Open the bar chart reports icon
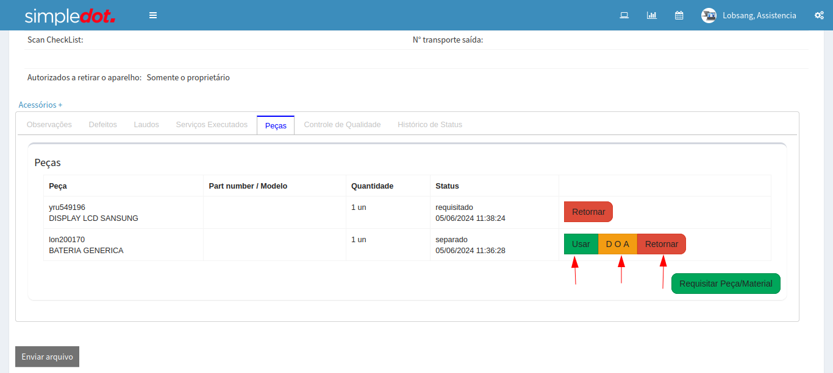 pos(651,15)
